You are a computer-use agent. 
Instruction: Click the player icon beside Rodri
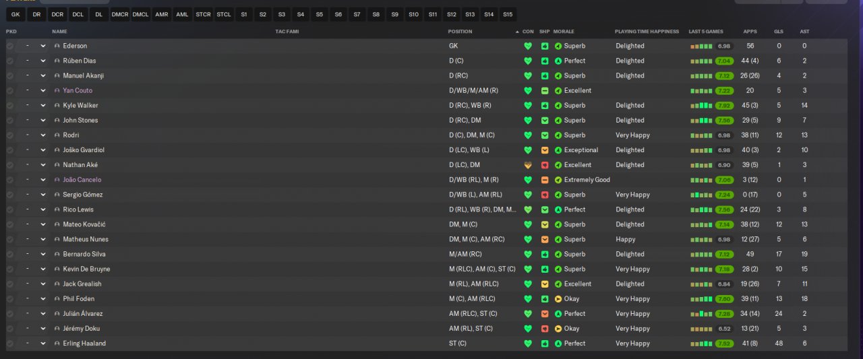pyautogui.click(x=57, y=135)
